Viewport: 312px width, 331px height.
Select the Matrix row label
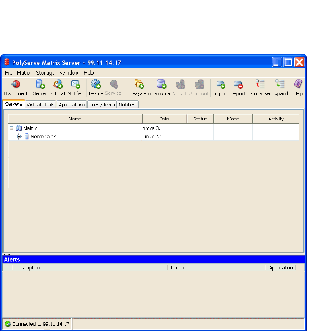click(30, 128)
